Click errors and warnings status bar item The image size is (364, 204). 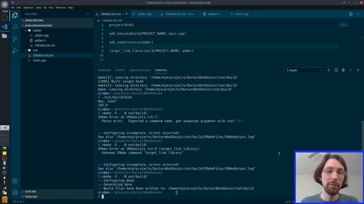(19, 202)
